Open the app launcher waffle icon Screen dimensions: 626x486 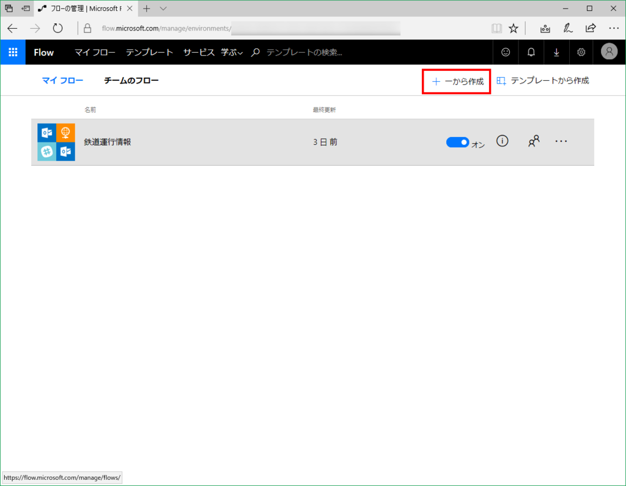click(x=13, y=52)
